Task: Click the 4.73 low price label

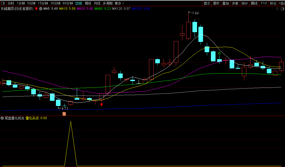Action: [65, 109]
